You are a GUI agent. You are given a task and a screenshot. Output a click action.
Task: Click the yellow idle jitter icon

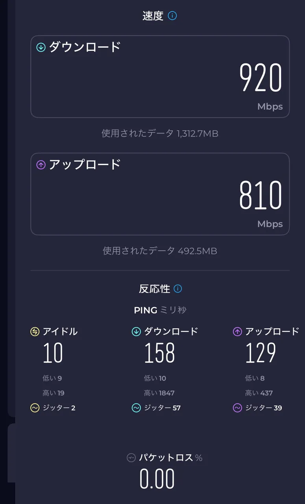[35, 408]
